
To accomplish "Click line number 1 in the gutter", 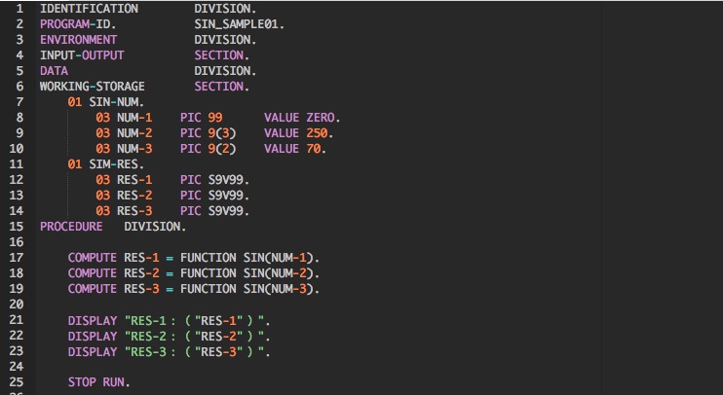I will [19, 8].
